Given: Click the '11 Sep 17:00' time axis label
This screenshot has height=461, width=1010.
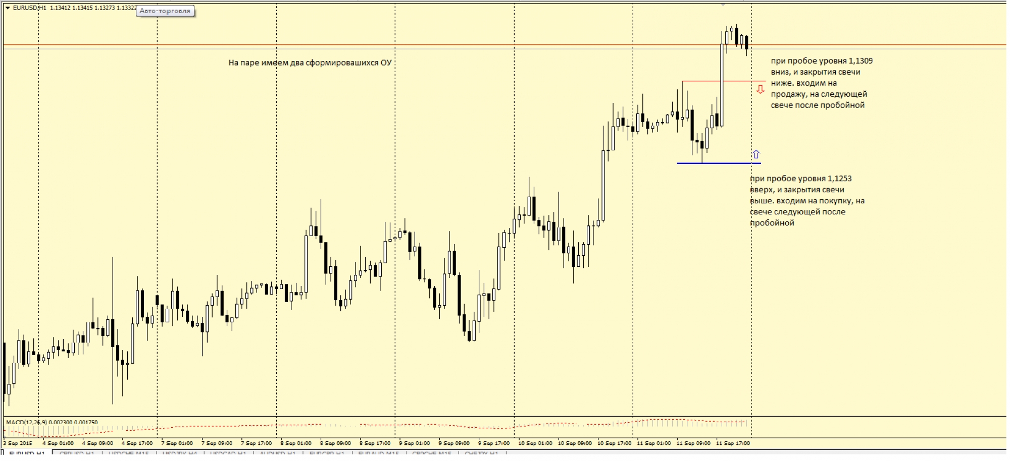Looking at the screenshot, I should [x=733, y=443].
